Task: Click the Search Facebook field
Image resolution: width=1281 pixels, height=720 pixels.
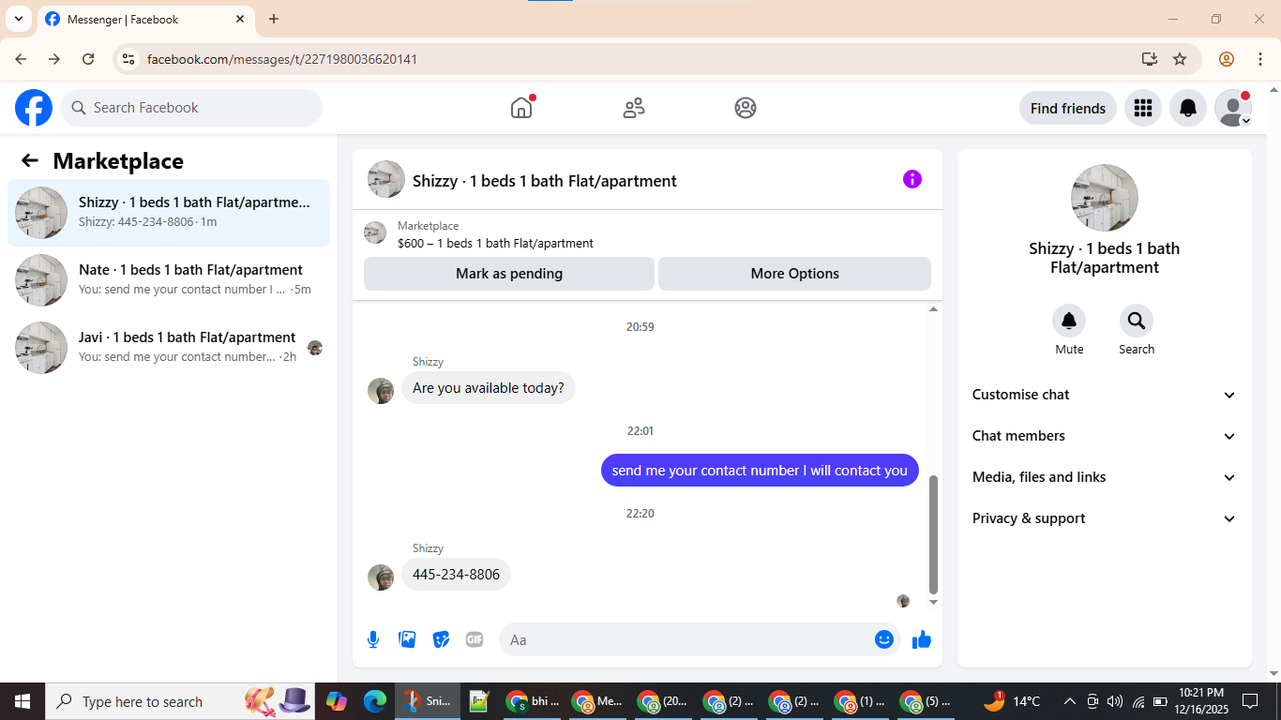Action: pyautogui.click(x=191, y=108)
